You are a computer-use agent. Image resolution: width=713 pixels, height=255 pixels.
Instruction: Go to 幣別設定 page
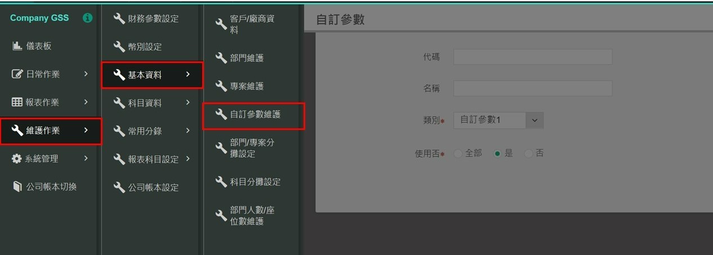tap(144, 47)
